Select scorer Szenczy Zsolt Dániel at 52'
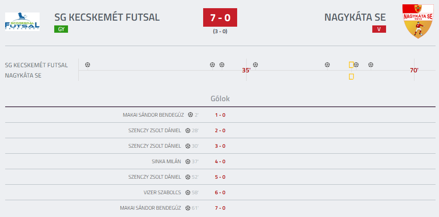 point(155,177)
